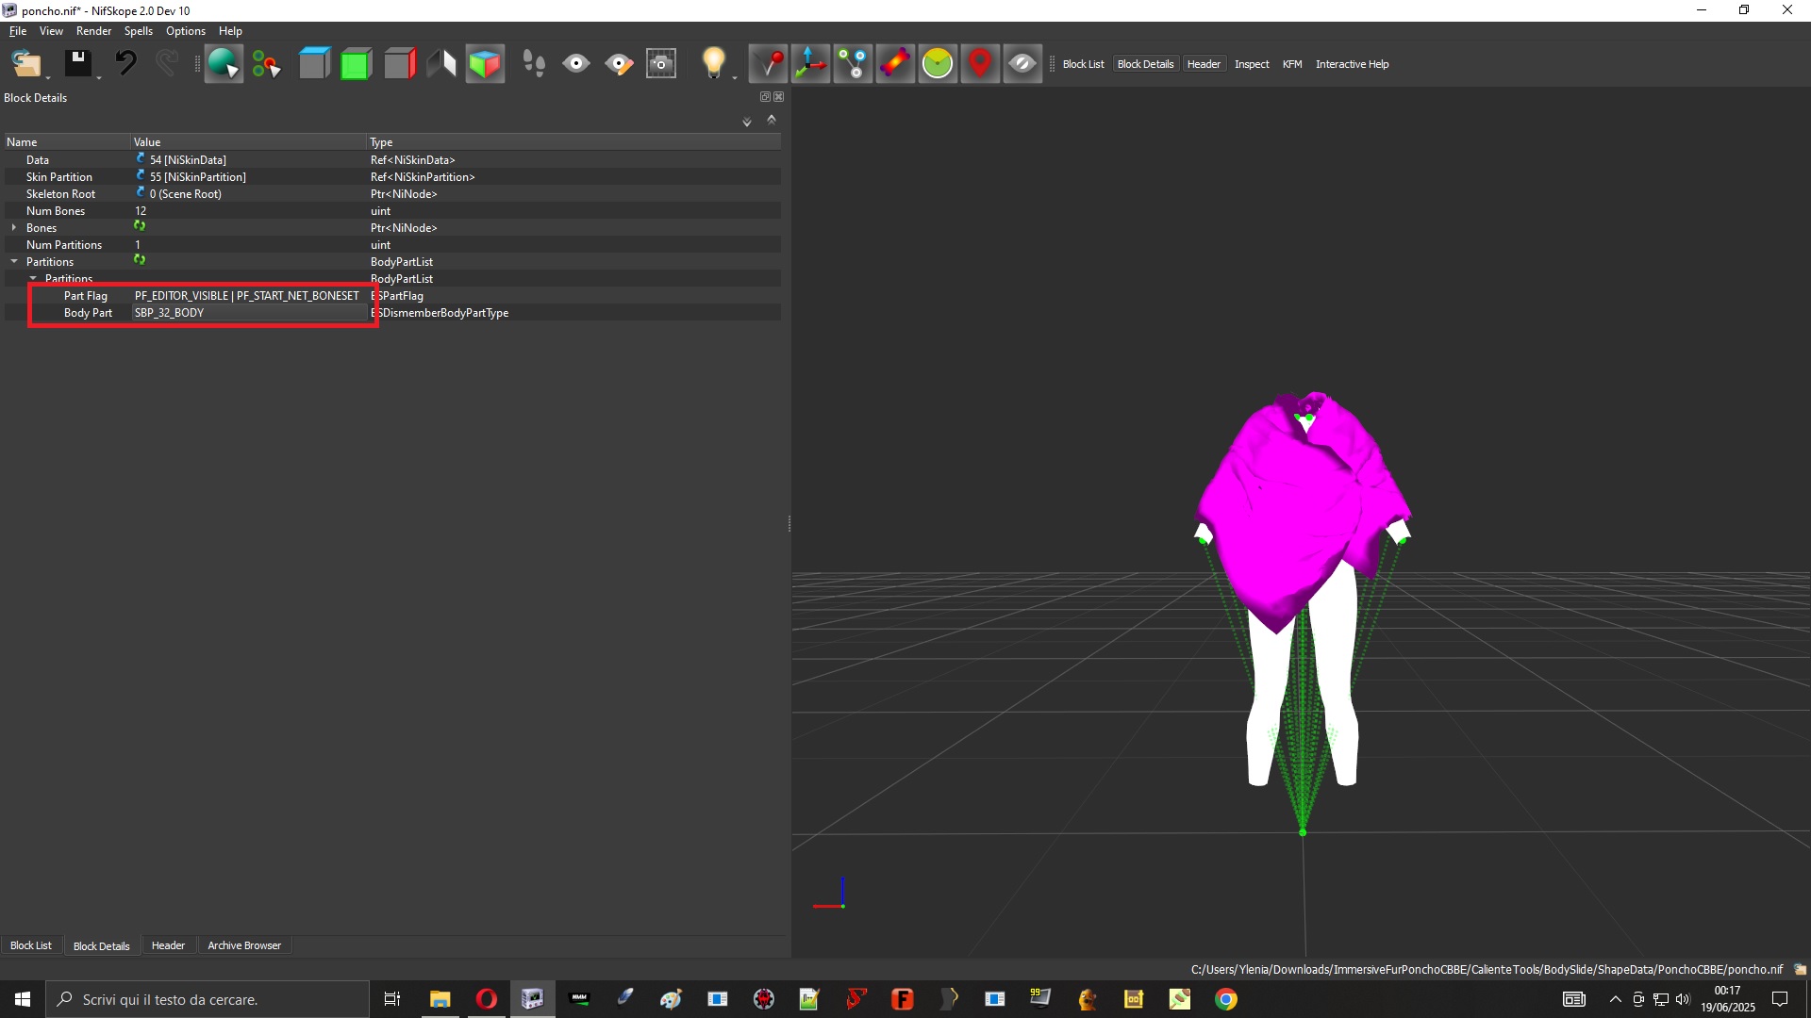Viewport: 1811px width, 1018px height.
Task: Select the Part Flag value cell
Action: pyautogui.click(x=249, y=296)
